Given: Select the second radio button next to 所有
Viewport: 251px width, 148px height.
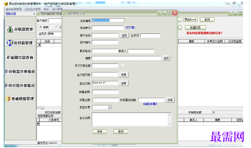Looking at the screenshot, I should pos(57,27).
